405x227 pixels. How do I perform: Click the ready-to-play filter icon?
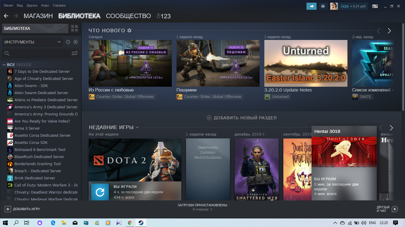(x=76, y=42)
